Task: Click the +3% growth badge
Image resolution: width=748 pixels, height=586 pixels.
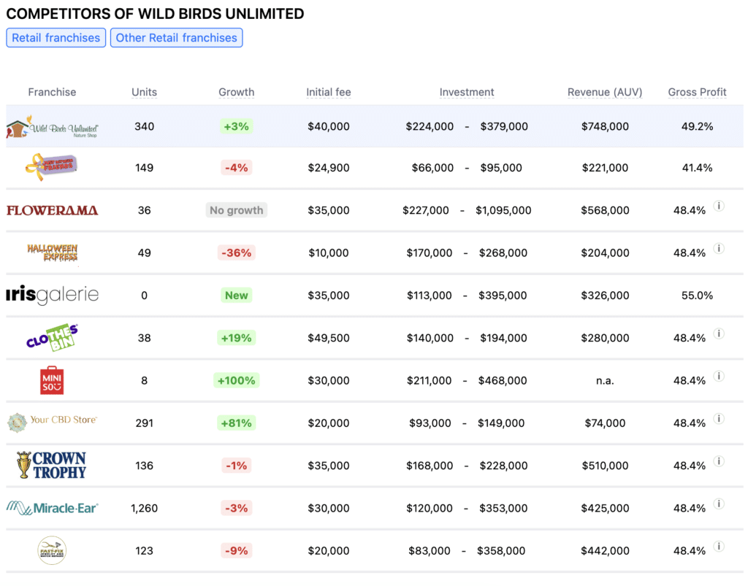Action: click(x=236, y=126)
